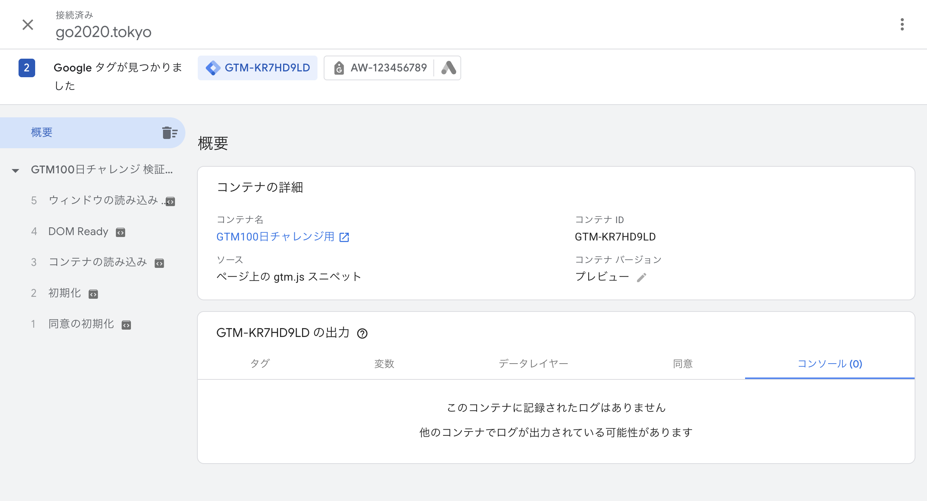Click the code icon next to ウィンドウの読み込み

(170, 201)
